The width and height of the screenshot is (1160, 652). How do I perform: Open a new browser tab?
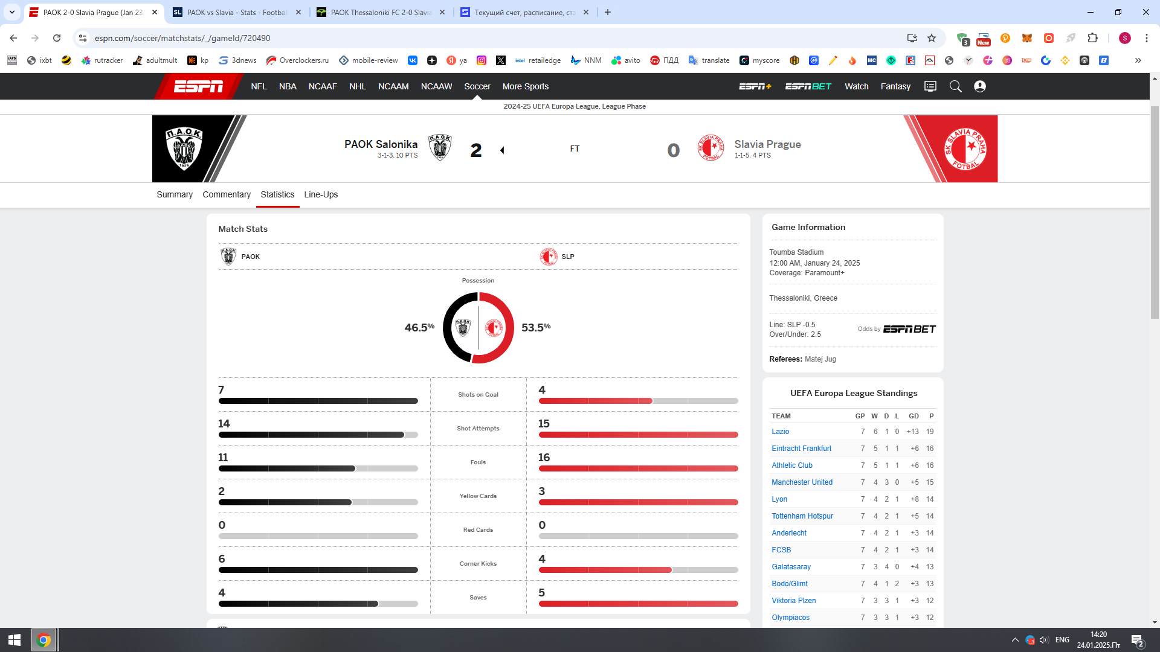[x=608, y=12]
